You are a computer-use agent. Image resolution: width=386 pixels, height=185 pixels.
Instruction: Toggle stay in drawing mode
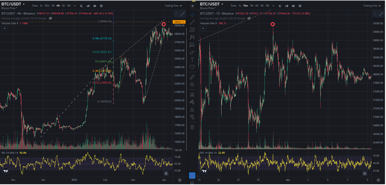[x=192, y=102]
